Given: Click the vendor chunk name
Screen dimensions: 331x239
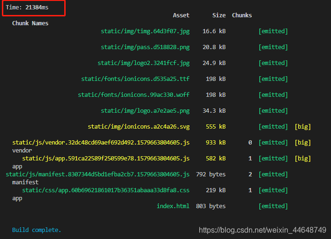Looking at the screenshot, I should tap(22, 151).
